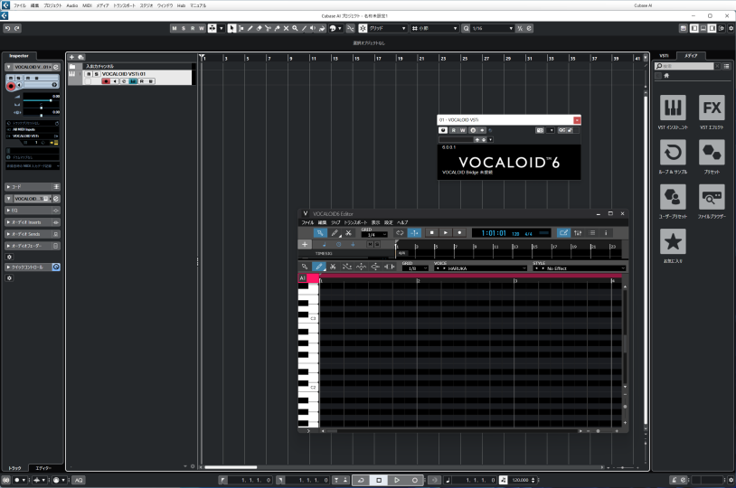The image size is (736, 488).
Task: Select the Cubase object selection arrow tool
Action: click(231, 29)
